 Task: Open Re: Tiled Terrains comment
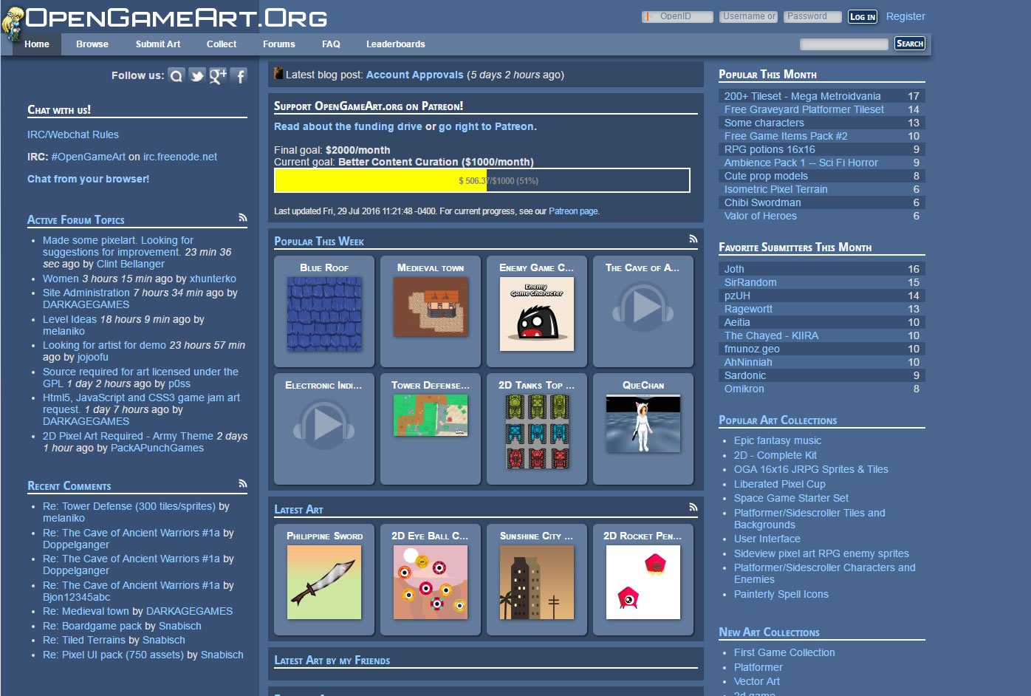(x=84, y=640)
